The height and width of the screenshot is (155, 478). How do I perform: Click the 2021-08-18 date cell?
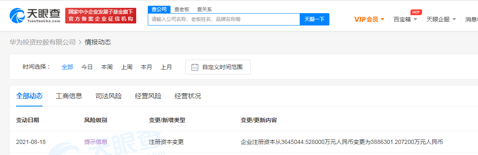pyautogui.click(x=31, y=142)
